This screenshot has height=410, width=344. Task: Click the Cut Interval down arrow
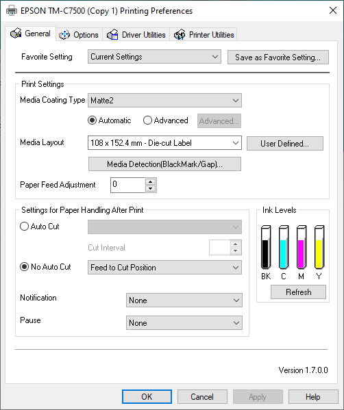(235, 251)
